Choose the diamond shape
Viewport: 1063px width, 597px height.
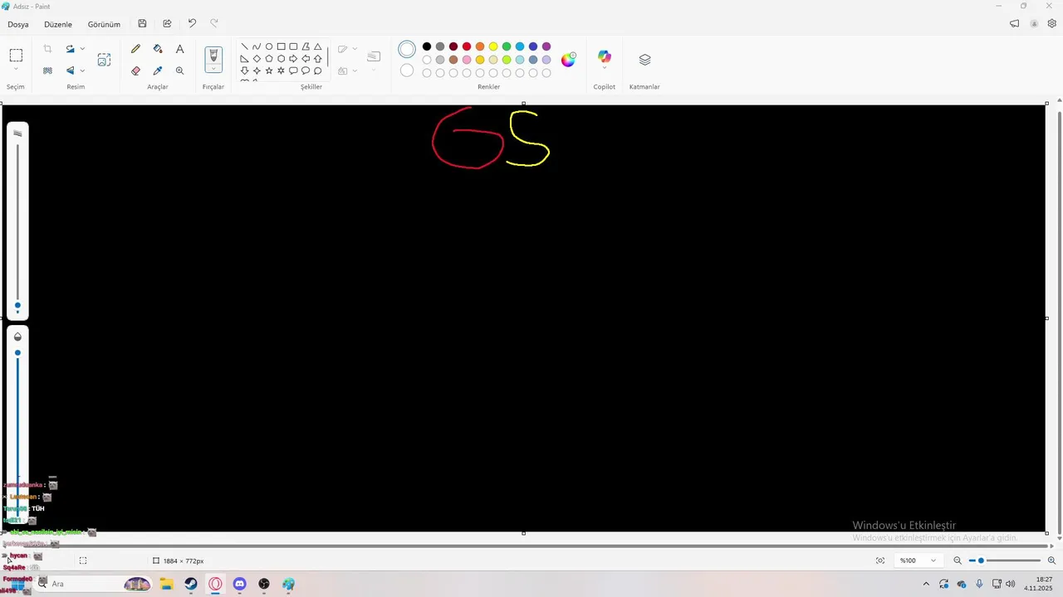coord(257,59)
